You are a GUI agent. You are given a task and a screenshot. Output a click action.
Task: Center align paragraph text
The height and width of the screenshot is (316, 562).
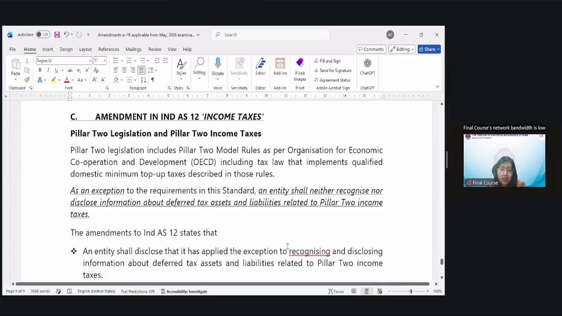(x=124, y=70)
